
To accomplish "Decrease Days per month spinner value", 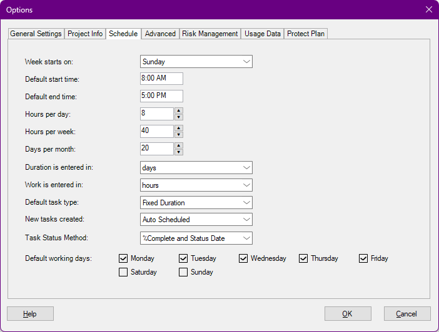I will (x=179, y=152).
